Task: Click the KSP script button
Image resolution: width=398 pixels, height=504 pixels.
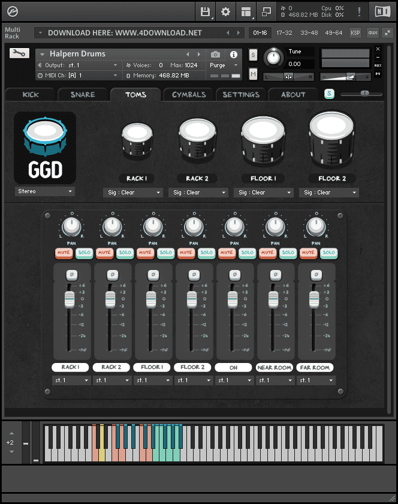Action: pos(355,32)
